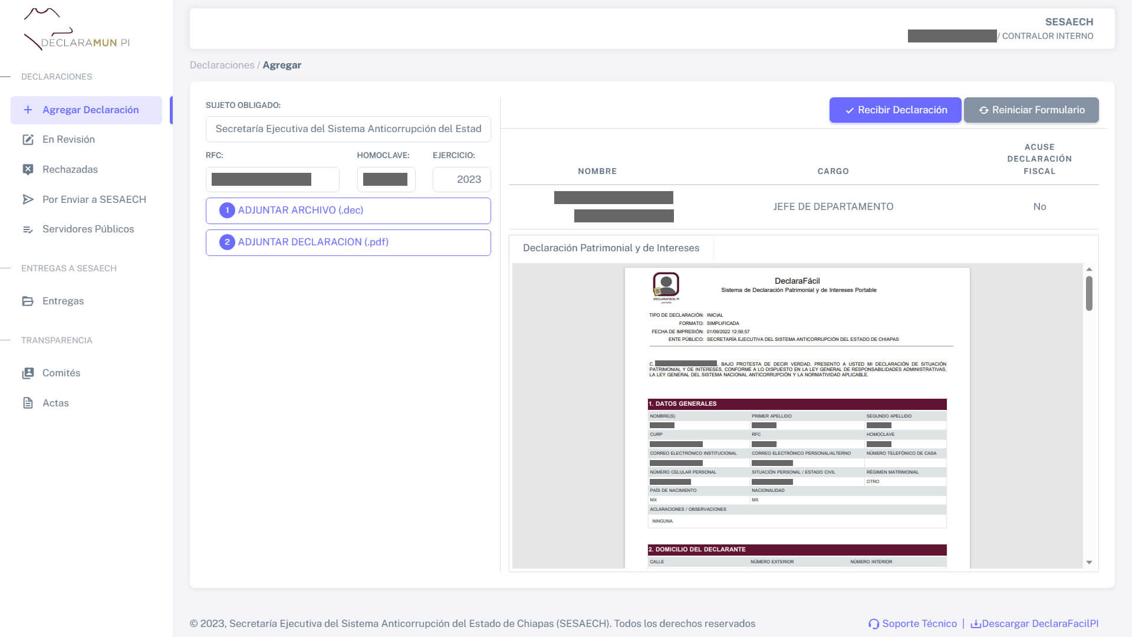Click the PDF viewer scroll up arrow

tap(1089, 269)
